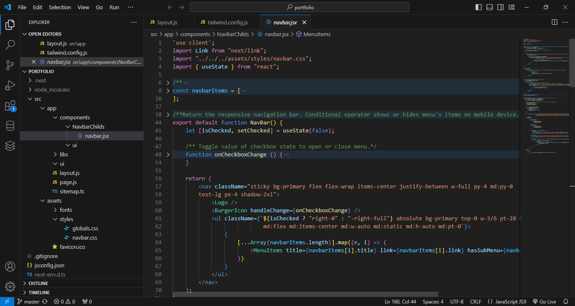The image size is (575, 306).
Task: Close navbar.jsx in Open Editors list
Action: [x=34, y=62]
